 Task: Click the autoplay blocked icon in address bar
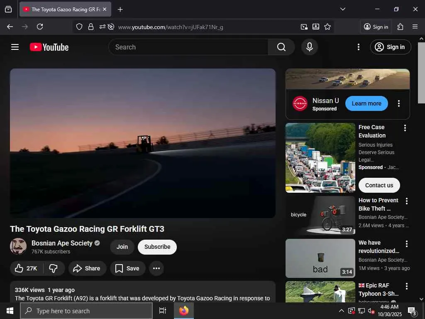click(x=111, y=27)
